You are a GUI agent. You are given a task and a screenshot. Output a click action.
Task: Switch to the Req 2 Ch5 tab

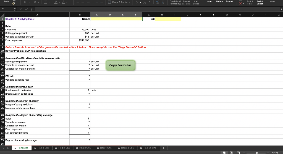tap(63, 148)
